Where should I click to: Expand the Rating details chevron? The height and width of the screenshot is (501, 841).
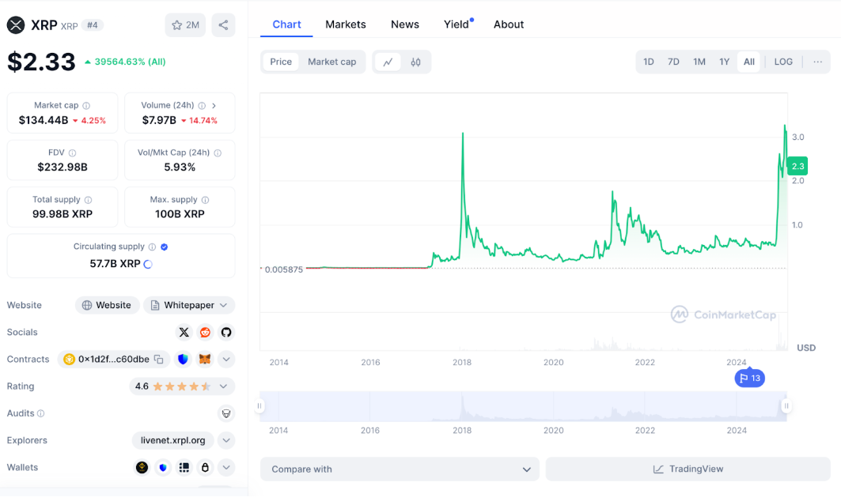click(x=224, y=386)
